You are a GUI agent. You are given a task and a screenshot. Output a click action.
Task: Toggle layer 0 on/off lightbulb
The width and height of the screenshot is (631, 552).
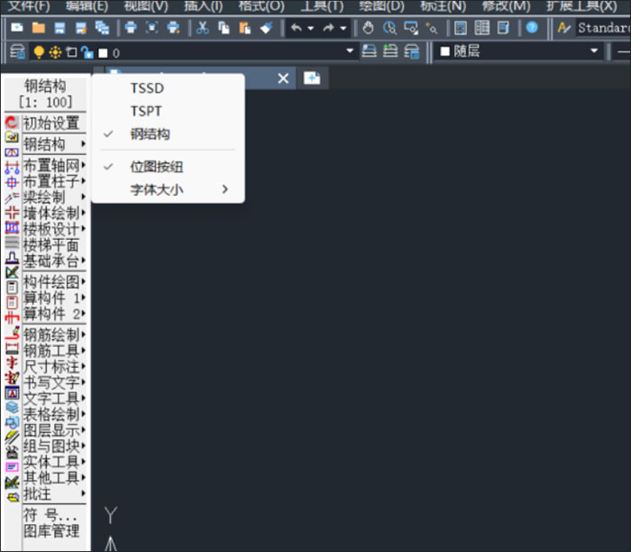coord(39,52)
